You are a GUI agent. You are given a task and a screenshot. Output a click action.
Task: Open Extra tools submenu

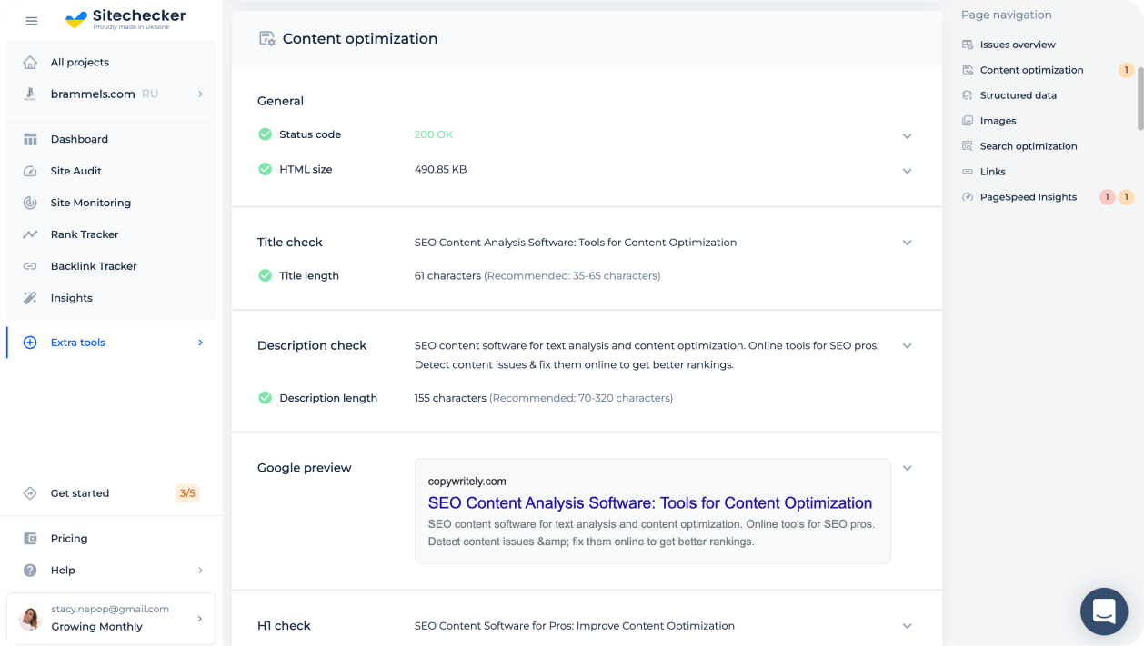111,343
